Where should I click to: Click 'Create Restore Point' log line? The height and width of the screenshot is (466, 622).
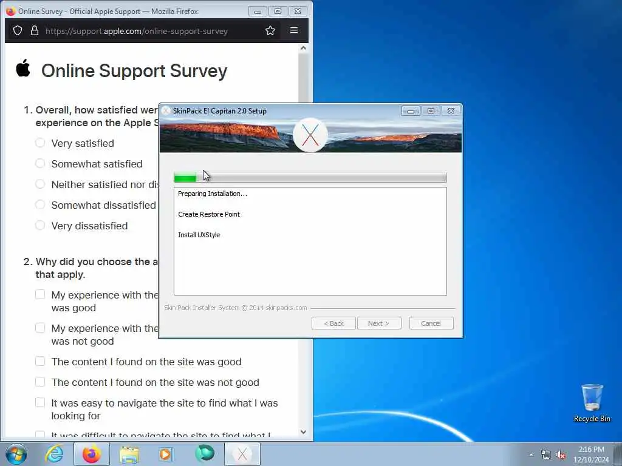pos(209,214)
